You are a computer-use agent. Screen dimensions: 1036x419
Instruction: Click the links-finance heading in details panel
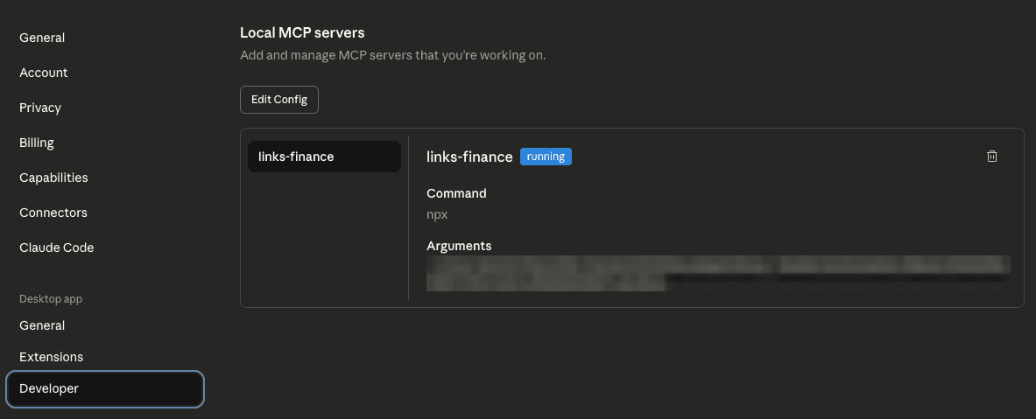(x=469, y=157)
